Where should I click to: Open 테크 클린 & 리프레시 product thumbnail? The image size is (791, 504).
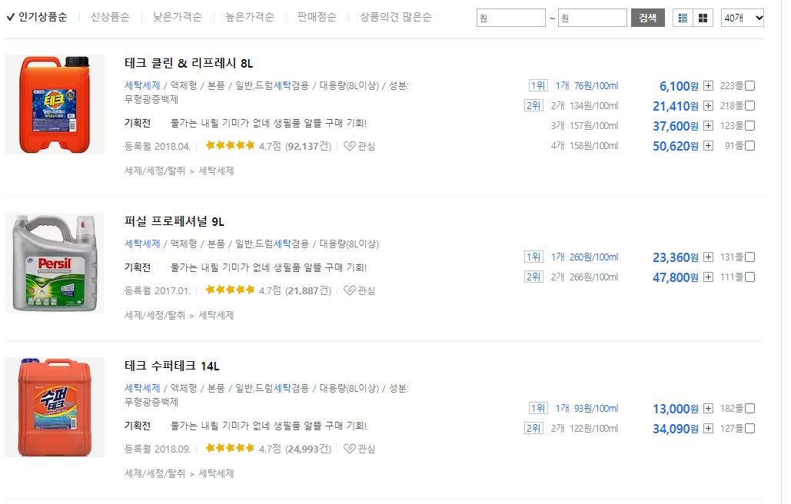(55, 104)
